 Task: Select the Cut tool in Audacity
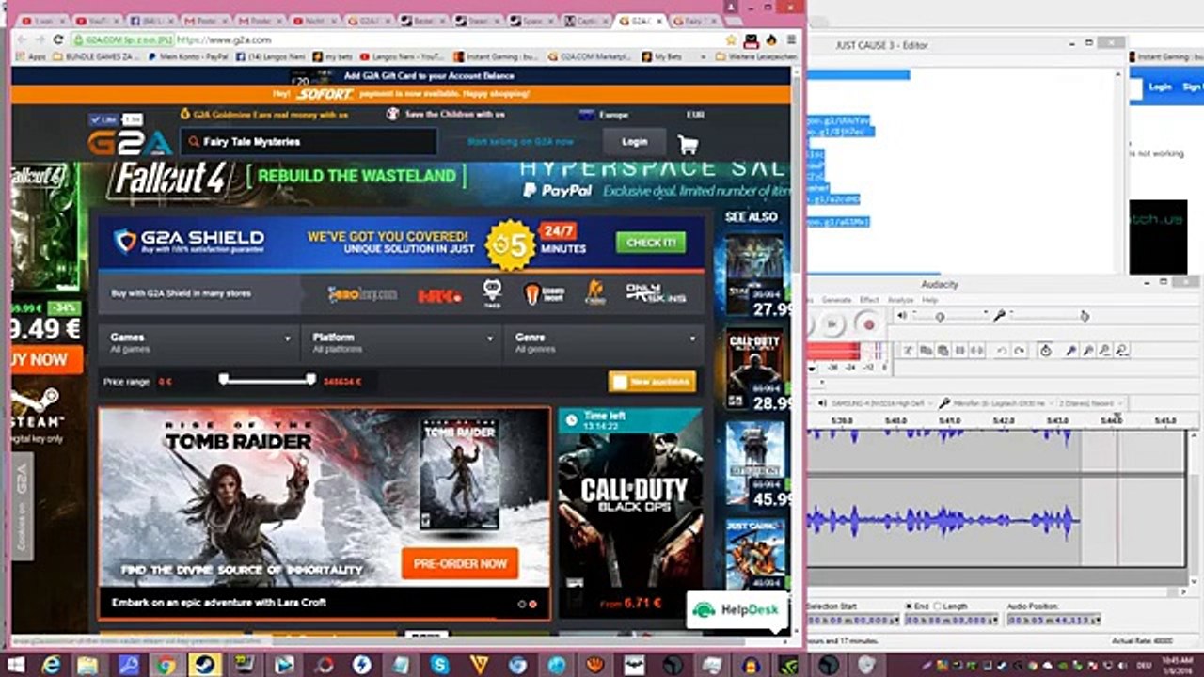click(909, 351)
